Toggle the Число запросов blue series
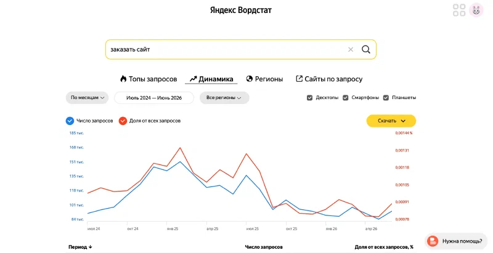The width and height of the screenshot is (493, 253). (70, 121)
